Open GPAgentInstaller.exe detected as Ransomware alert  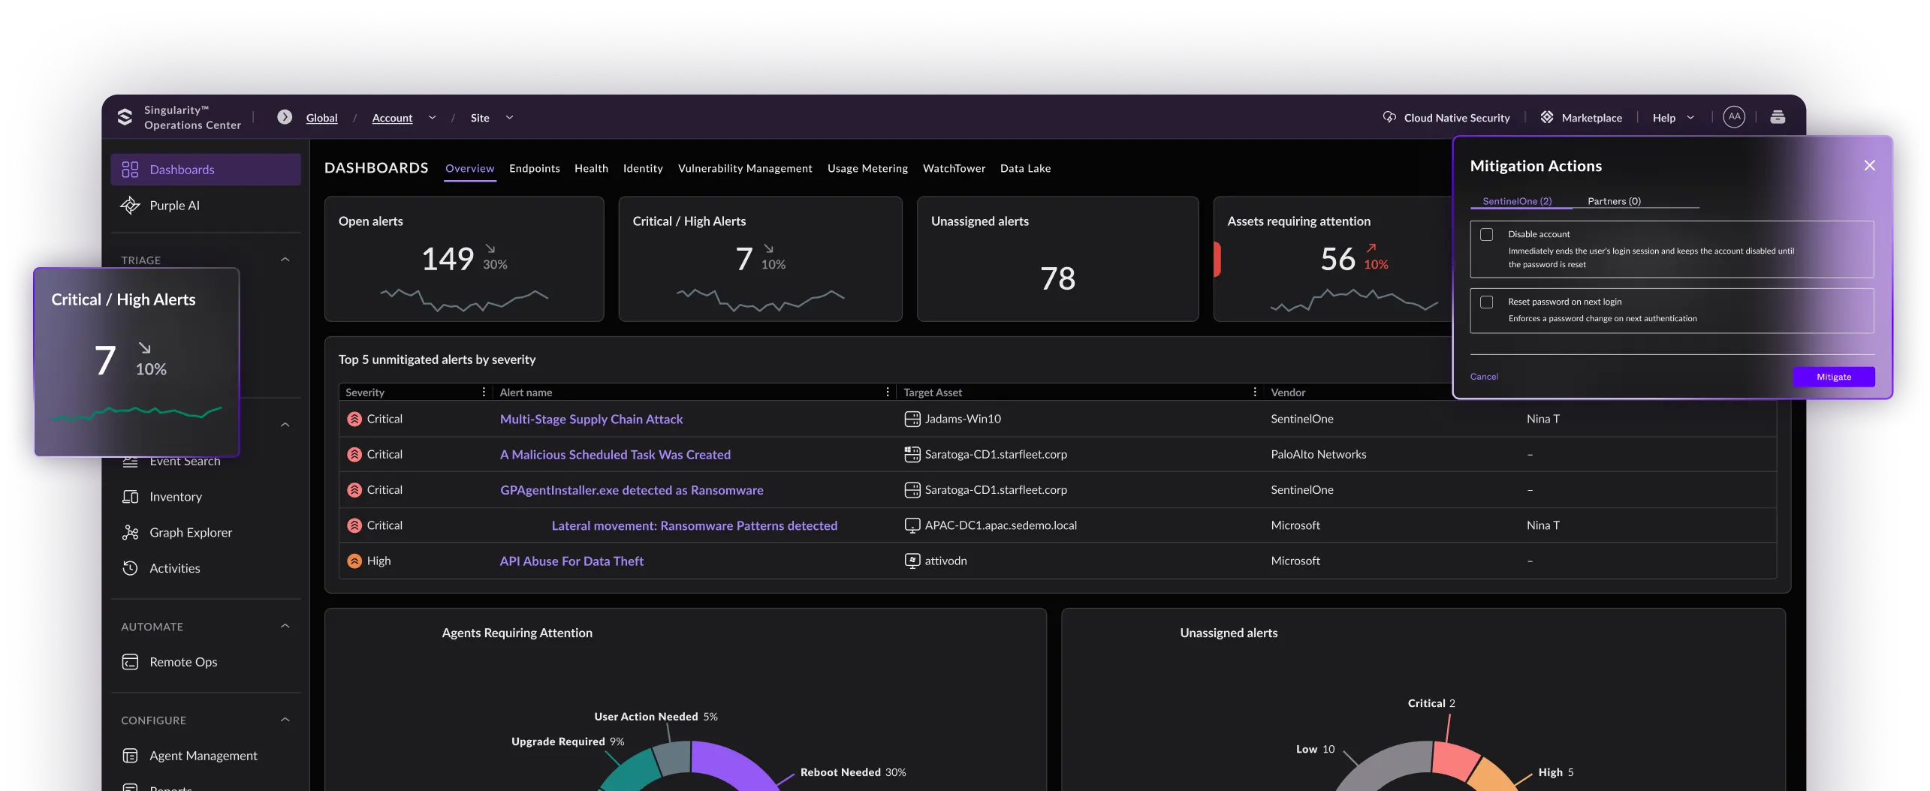coord(632,490)
